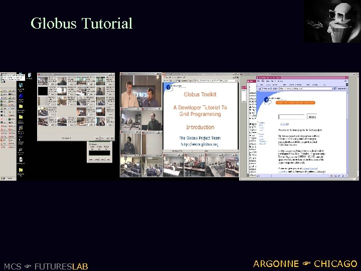Screen dimensions: 361x271
Task: Open the File menu in the purple browser window
Action: pos(258,81)
